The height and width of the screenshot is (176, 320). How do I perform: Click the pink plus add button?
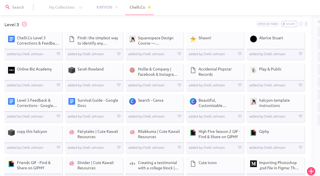pyautogui.click(x=311, y=171)
